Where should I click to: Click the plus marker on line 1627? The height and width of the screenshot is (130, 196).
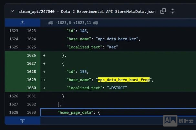[x=44, y=64]
